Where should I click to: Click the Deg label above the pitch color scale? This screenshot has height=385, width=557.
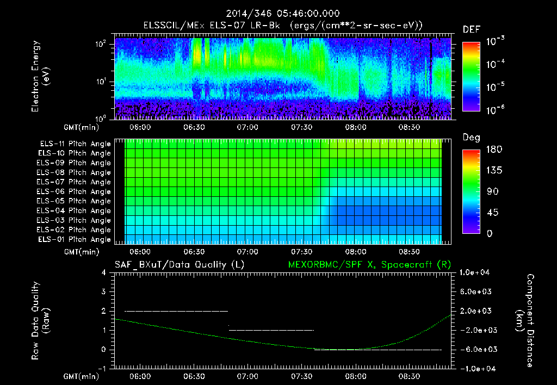[x=472, y=138]
